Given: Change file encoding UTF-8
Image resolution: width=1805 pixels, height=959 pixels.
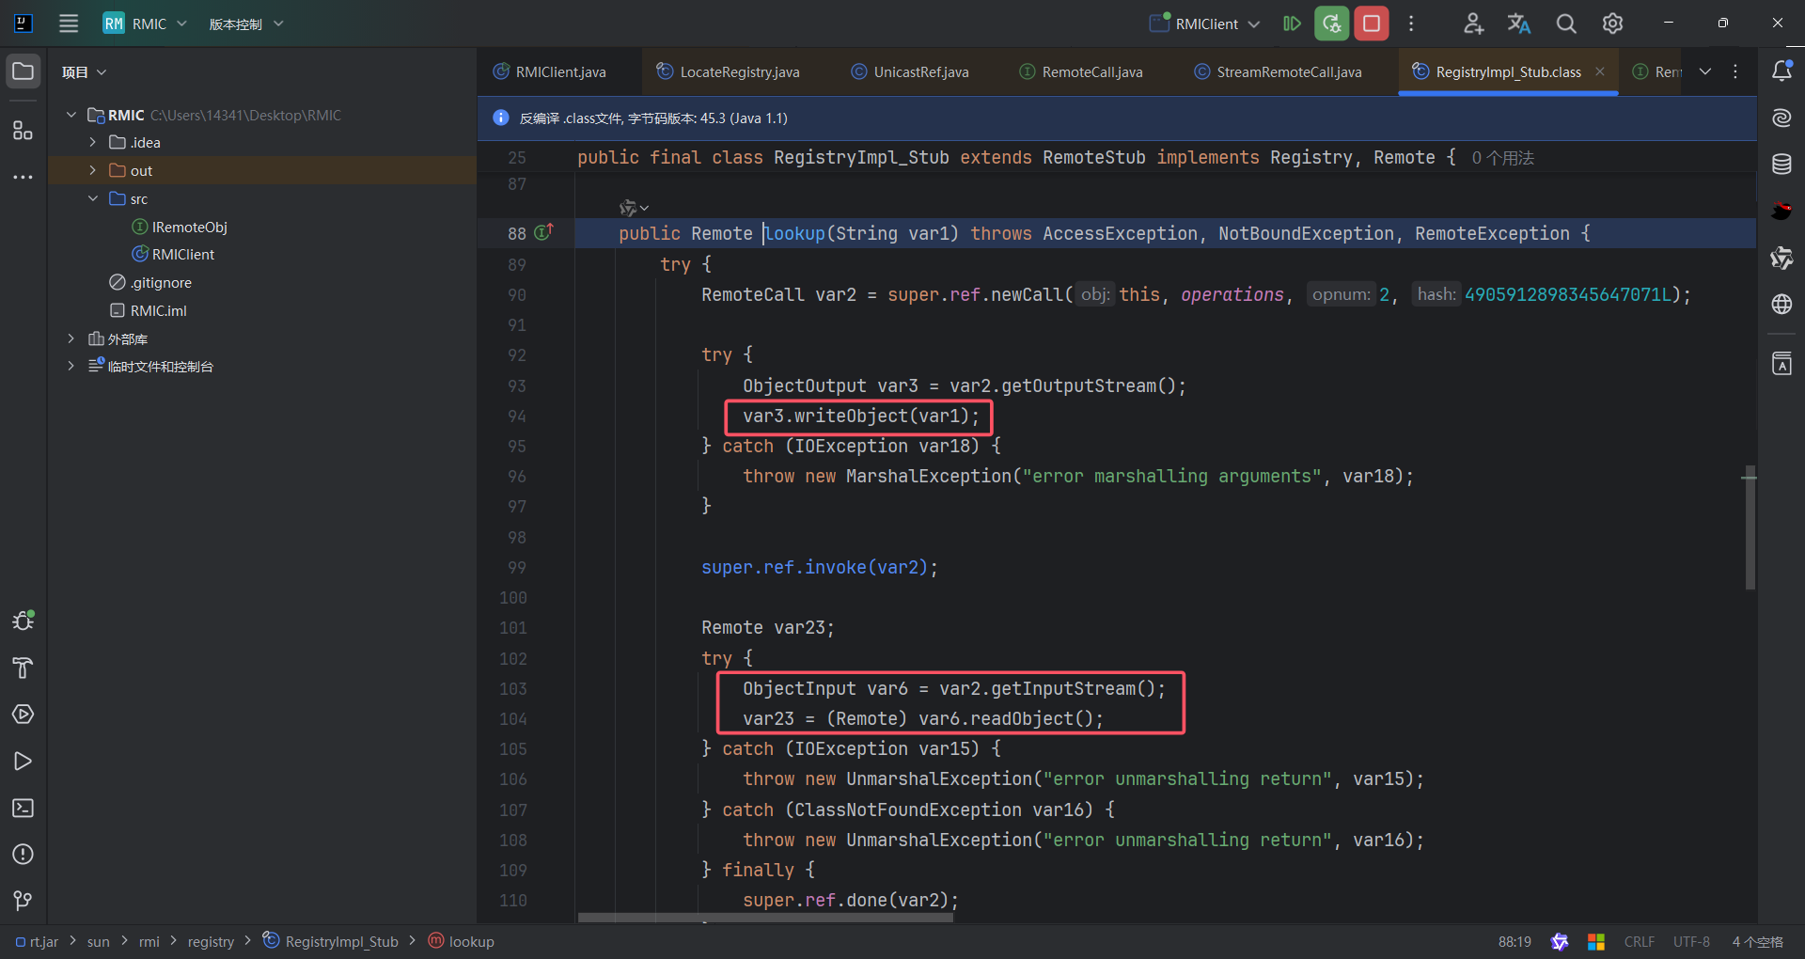Looking at the screenshot, I should tap(1691, 941).
